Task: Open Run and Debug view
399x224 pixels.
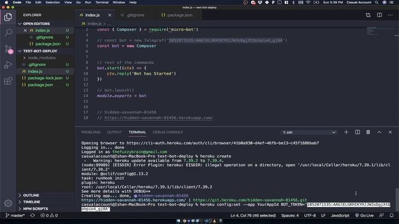Action: coord(8,65)
